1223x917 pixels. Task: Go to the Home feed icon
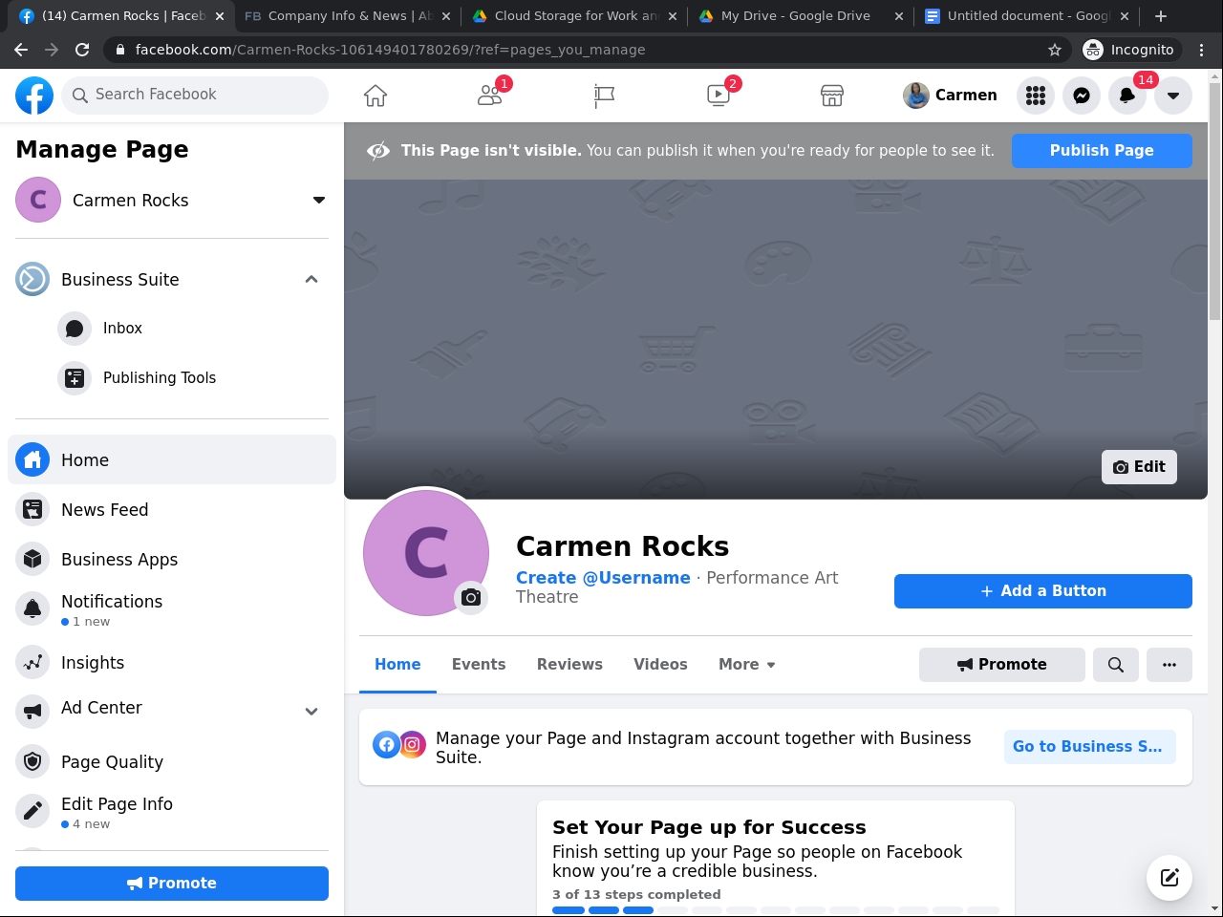pos(375,96)
